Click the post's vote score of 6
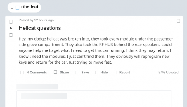This screenshot has height=107, width=187. coord(11,28)
